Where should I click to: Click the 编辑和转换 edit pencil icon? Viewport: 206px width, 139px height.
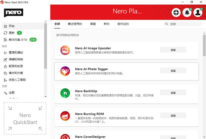5,59
